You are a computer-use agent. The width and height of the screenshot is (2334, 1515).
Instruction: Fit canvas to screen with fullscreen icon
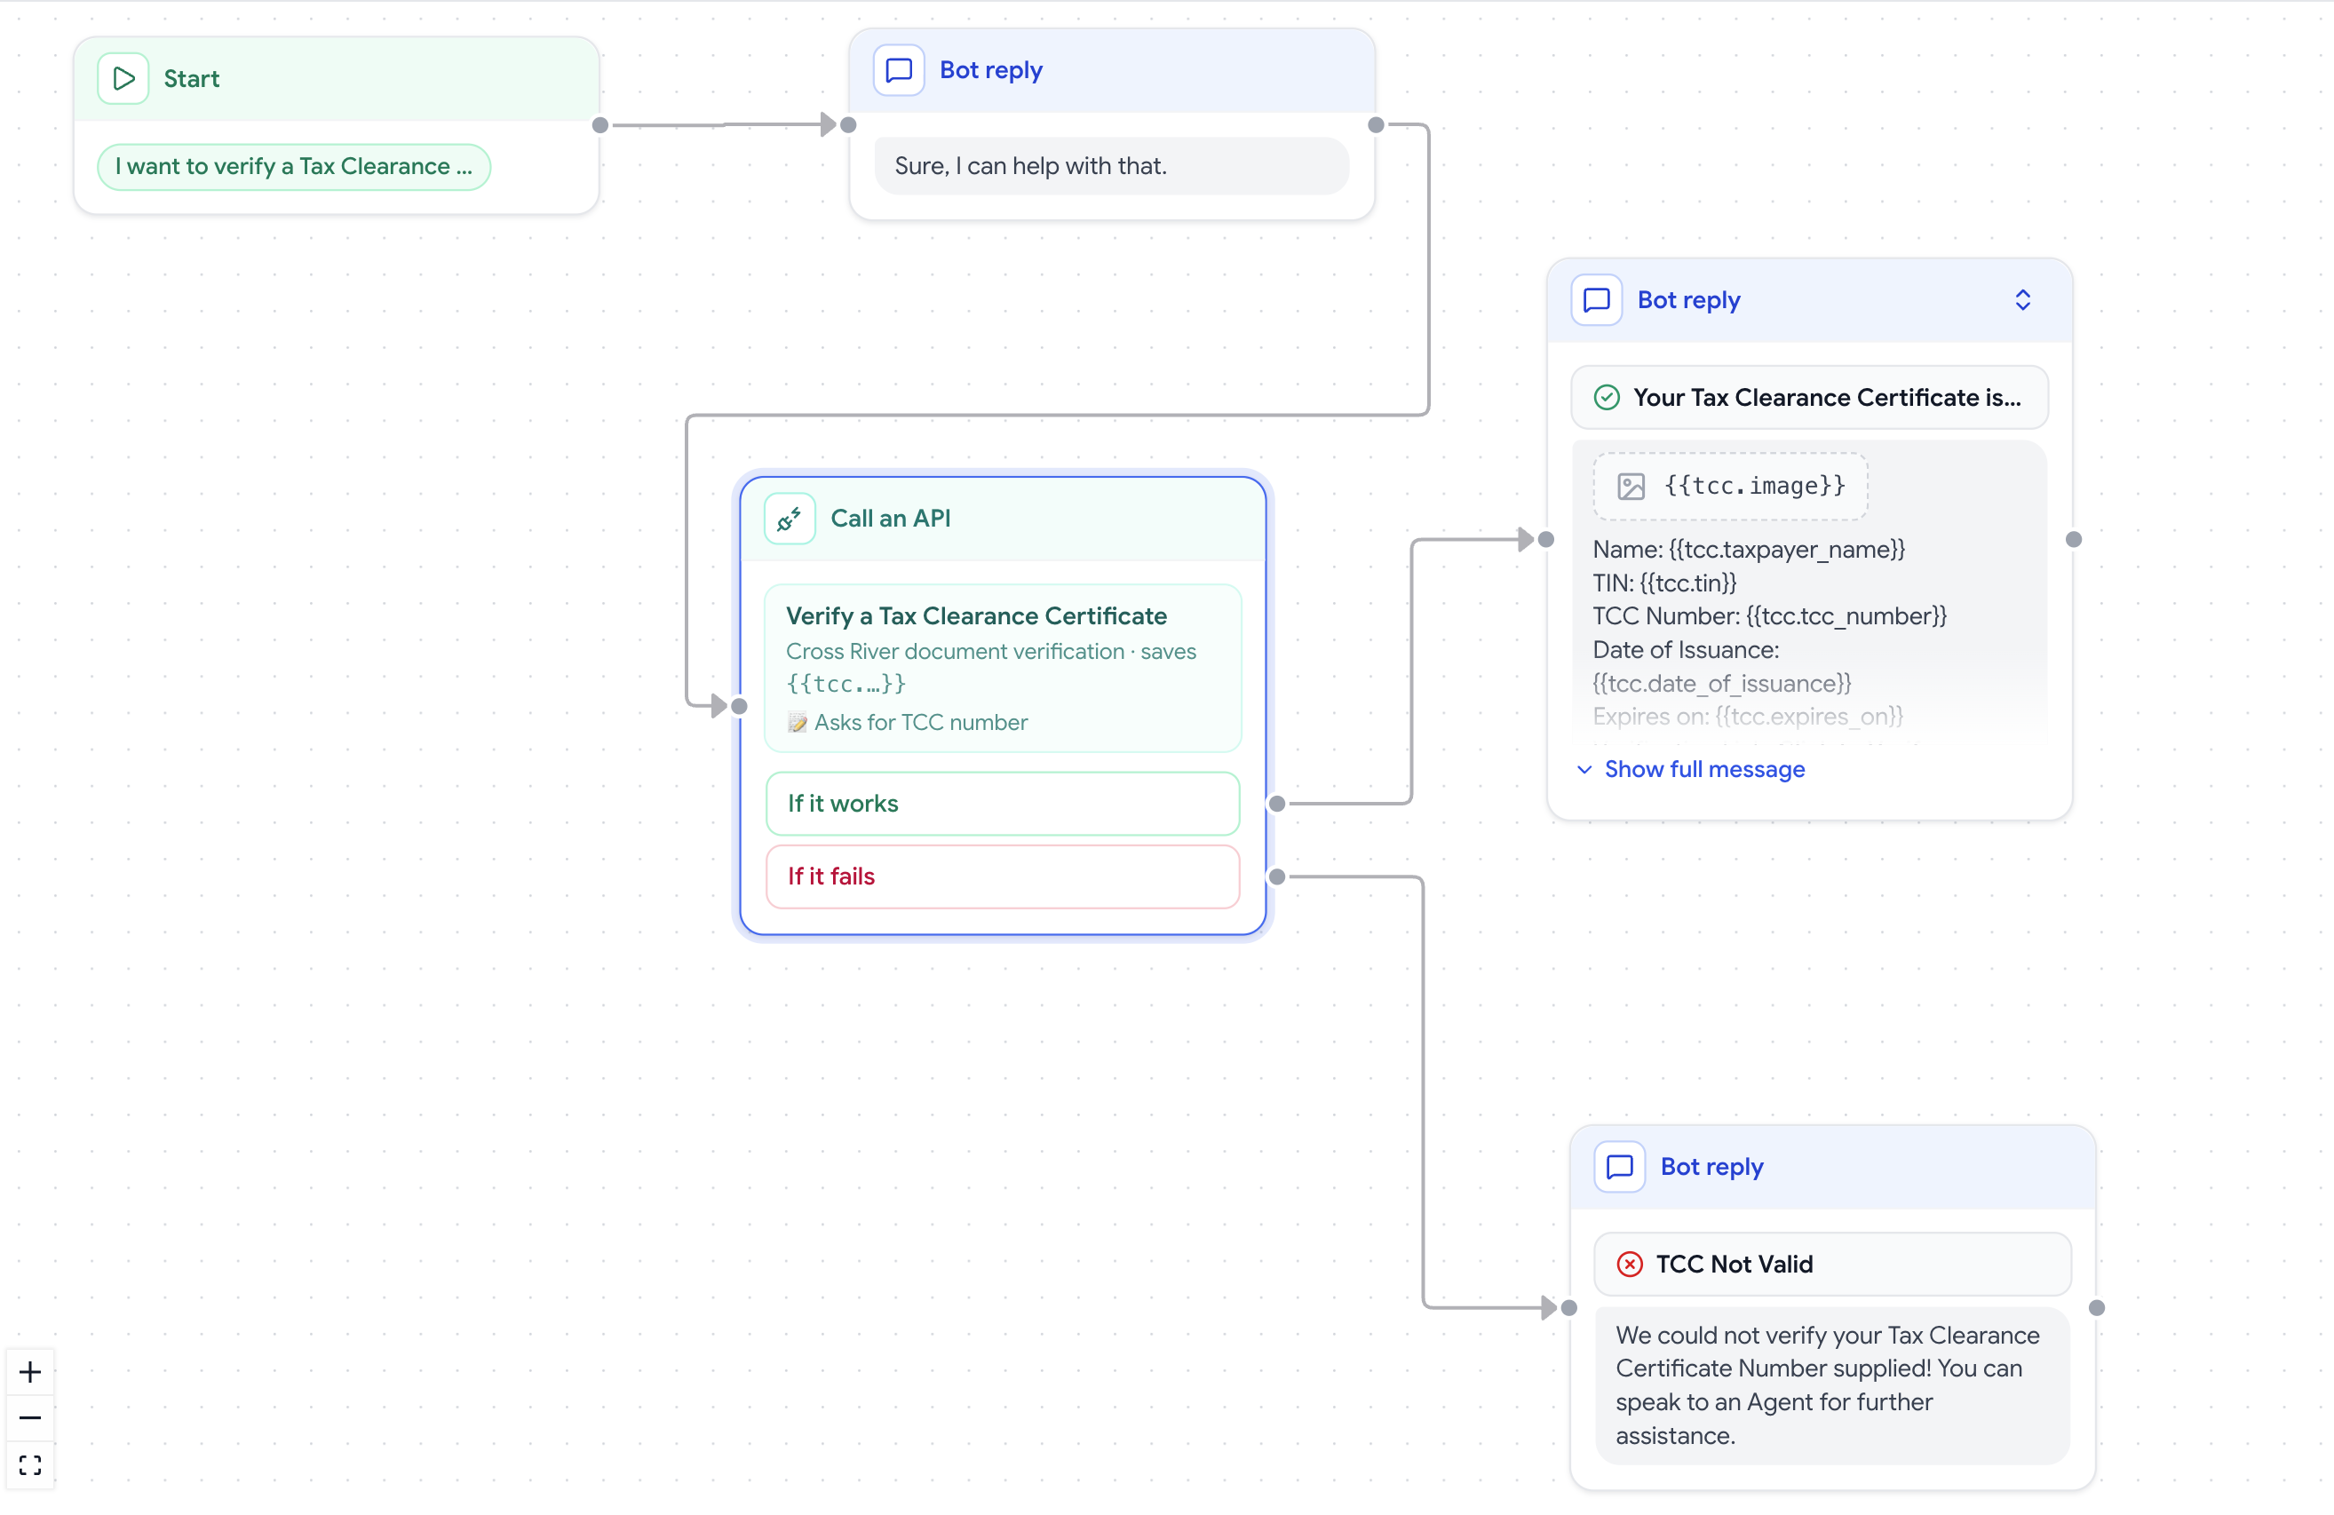pos(30,1465)
